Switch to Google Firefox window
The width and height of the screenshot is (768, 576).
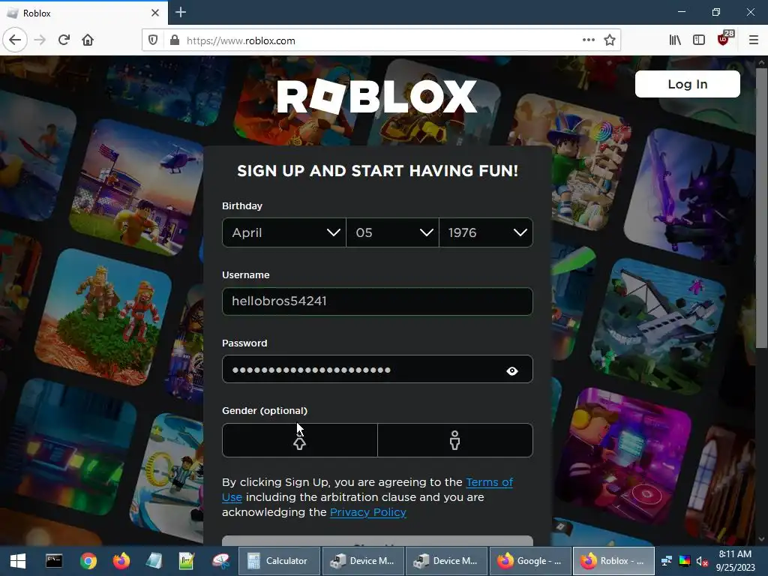530,561
